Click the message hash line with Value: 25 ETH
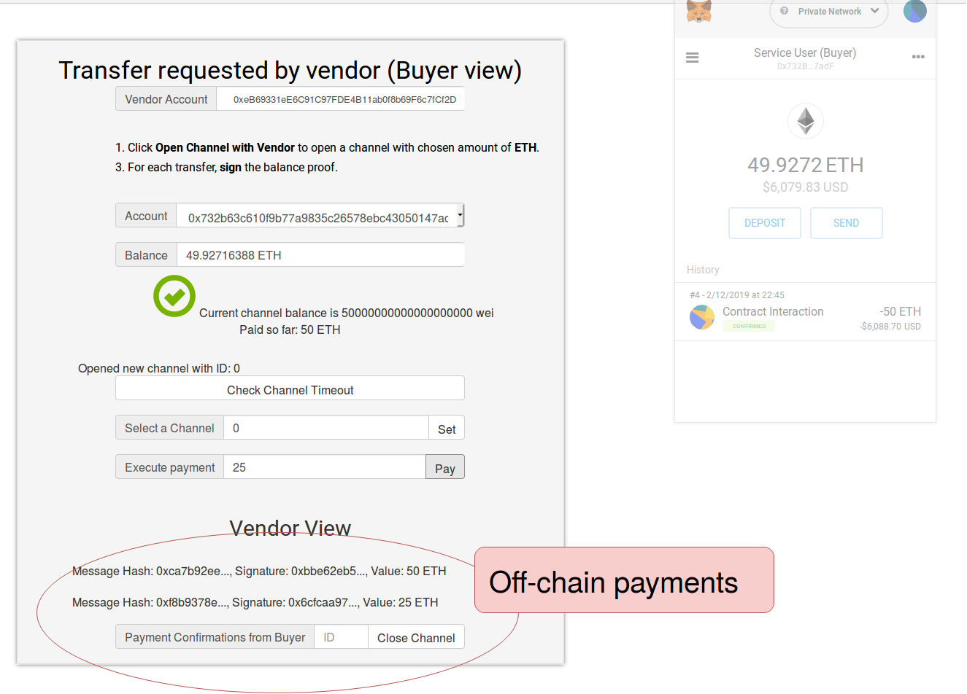 point(255,602)
